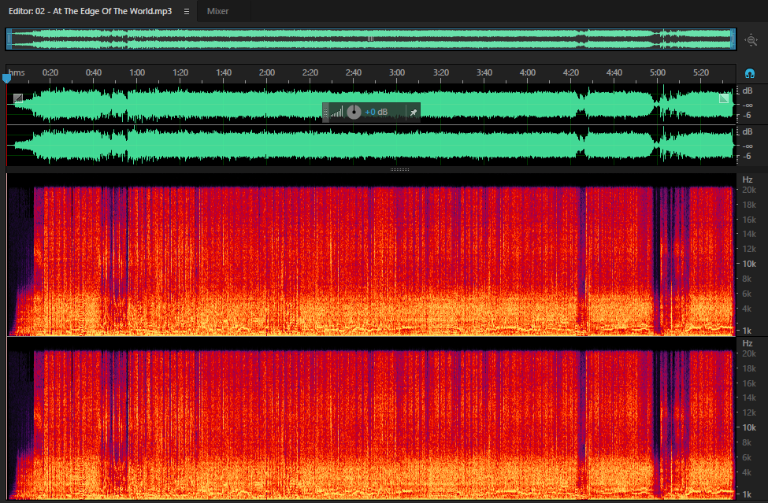Click the 0:20 mark on the timeline
The width and height of the screenshot is (768, 503).
click(x=50, y=72)
